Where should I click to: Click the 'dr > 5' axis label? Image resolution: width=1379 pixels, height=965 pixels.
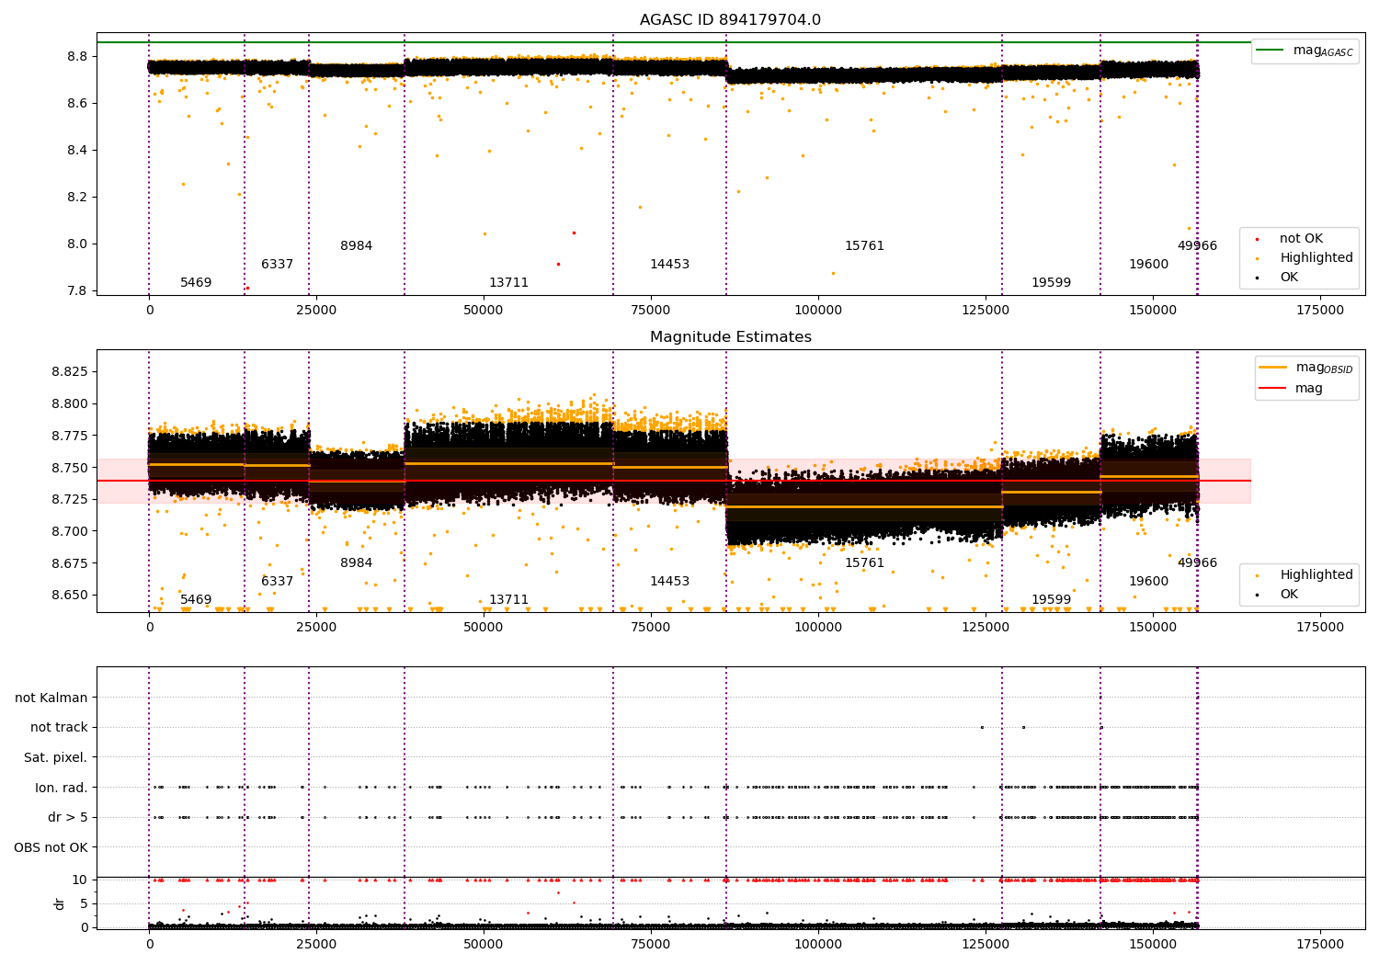68,817
